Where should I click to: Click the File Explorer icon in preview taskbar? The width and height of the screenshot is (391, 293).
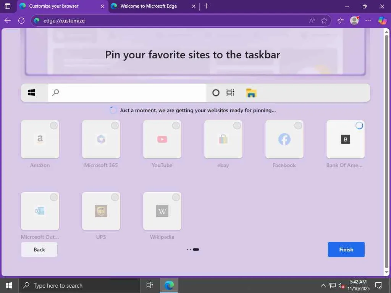point(251,93)
